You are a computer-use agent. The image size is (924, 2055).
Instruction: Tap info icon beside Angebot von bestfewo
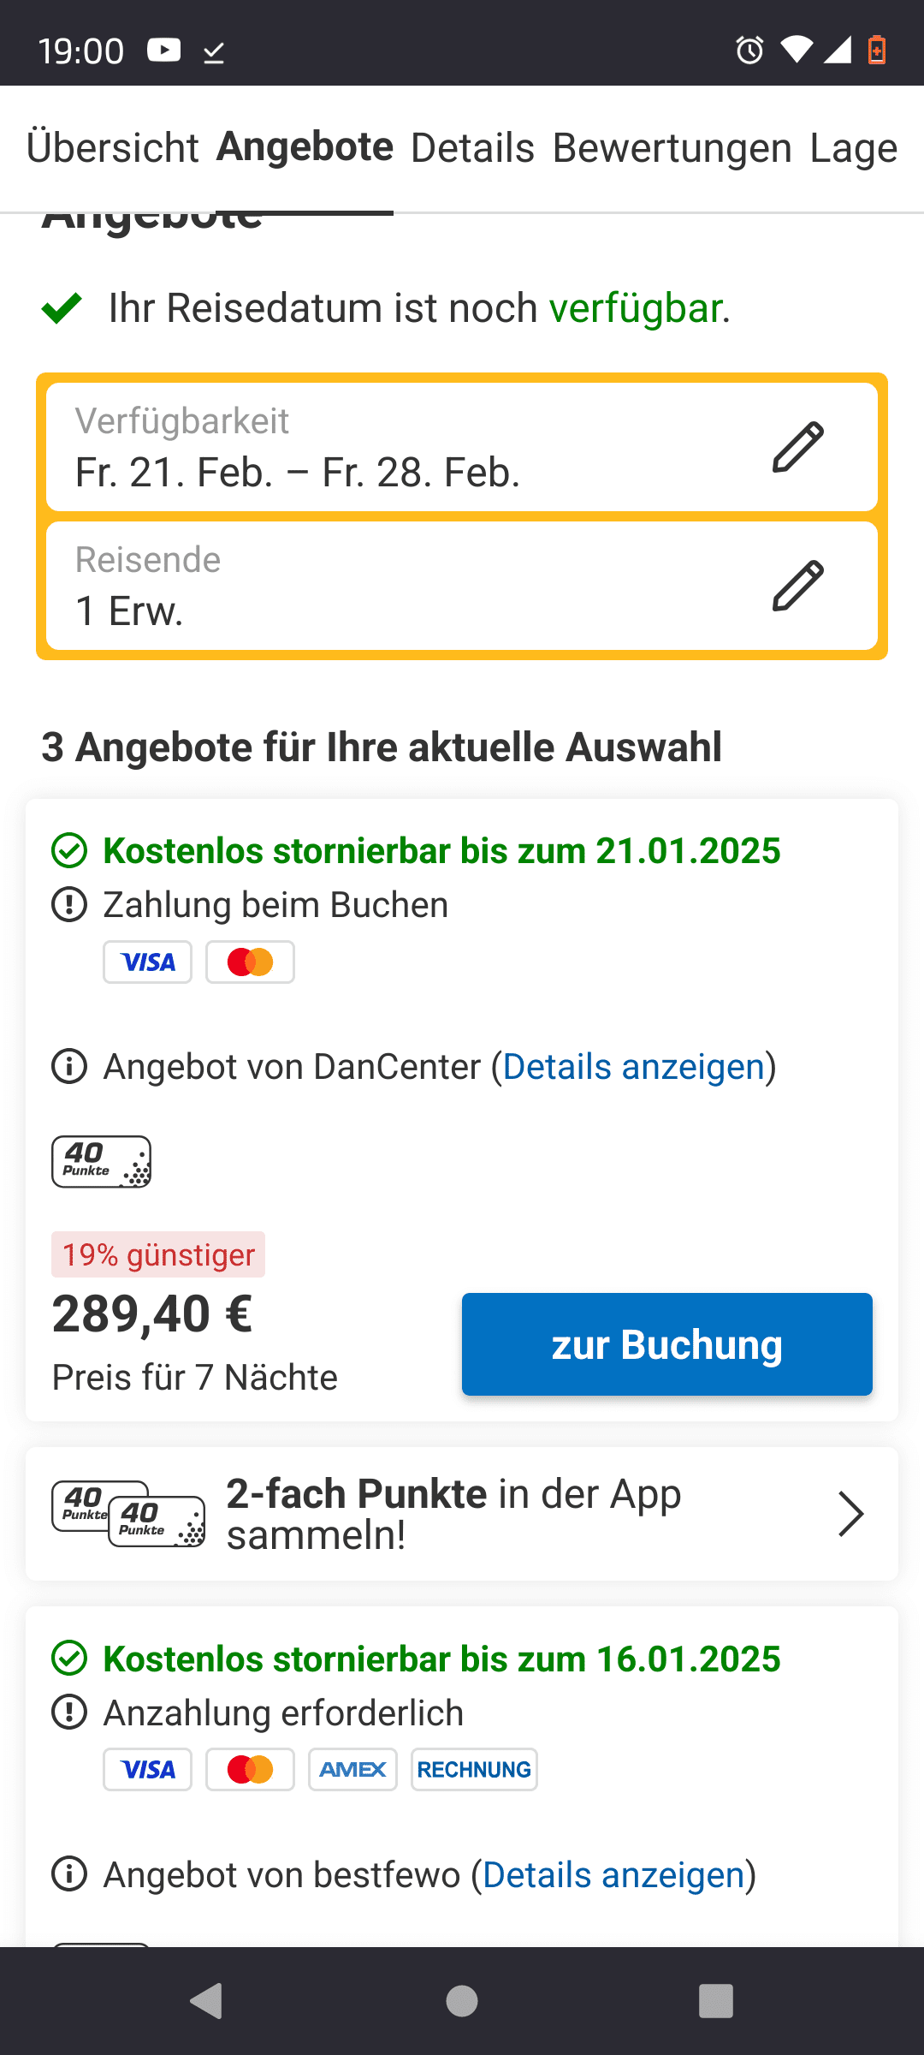click(x=69, y=1875)
